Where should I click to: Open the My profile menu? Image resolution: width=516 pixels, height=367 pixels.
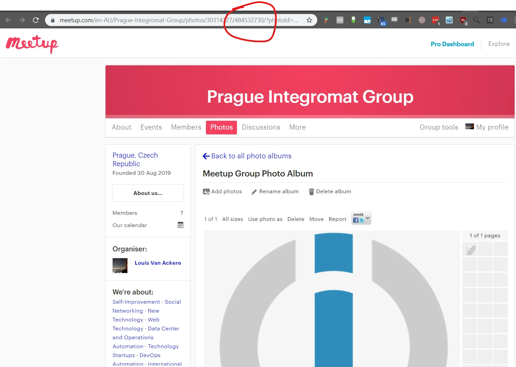click(x=487, y=127)
